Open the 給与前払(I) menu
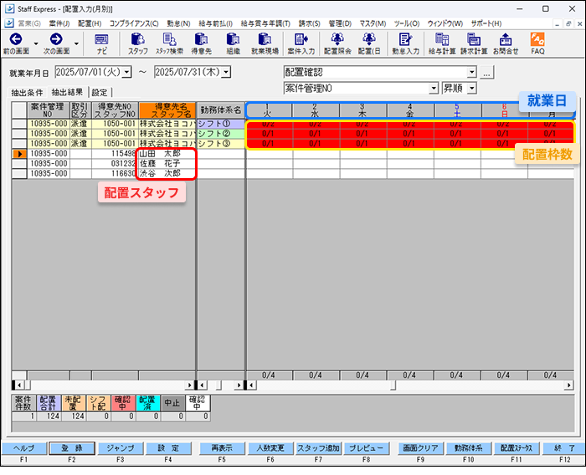 (x=216, y=23)
